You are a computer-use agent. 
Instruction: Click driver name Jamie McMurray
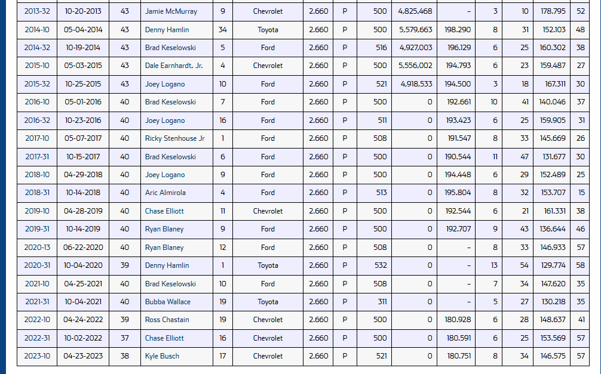[x=171, y=11]
